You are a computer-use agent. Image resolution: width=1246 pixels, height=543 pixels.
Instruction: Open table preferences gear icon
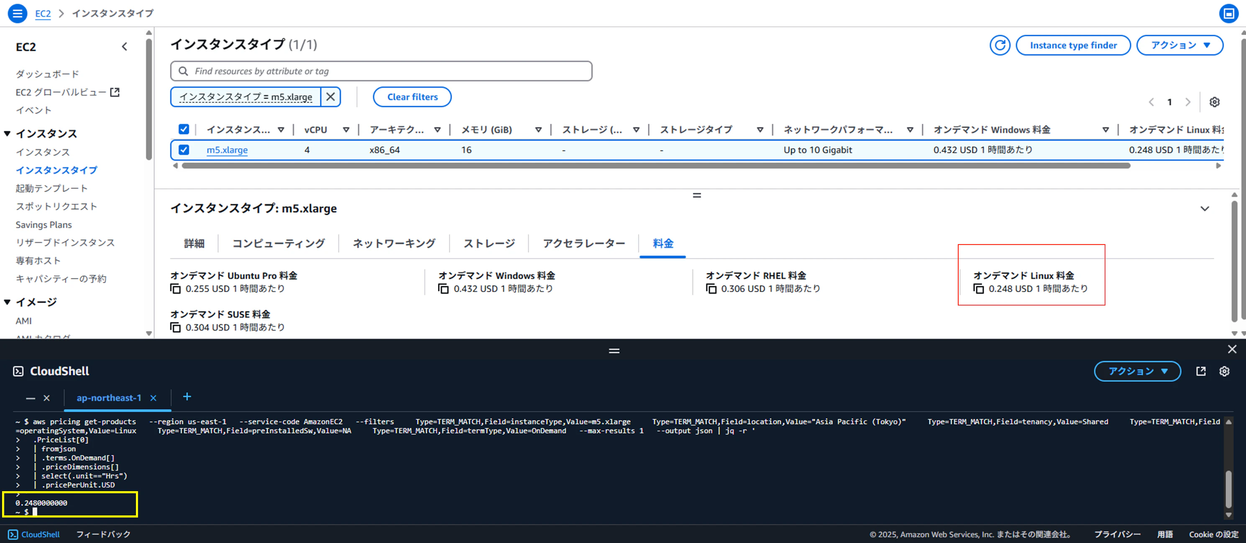(1214, 102)
